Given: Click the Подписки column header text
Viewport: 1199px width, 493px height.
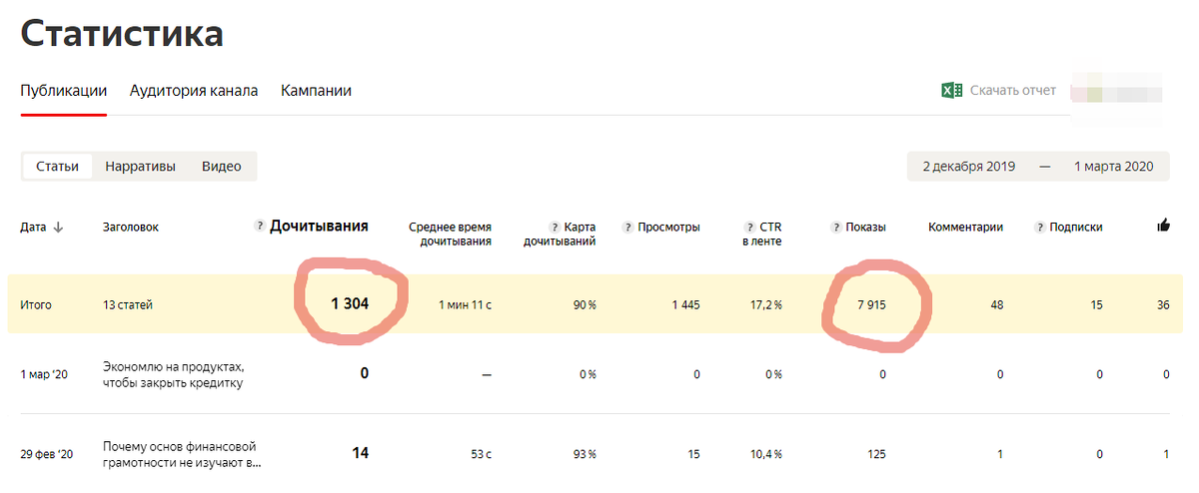Looking at the screenshot, I should tap(1076, 227).
